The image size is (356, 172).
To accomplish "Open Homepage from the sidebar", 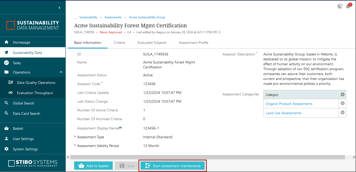I will click(22, 42).
